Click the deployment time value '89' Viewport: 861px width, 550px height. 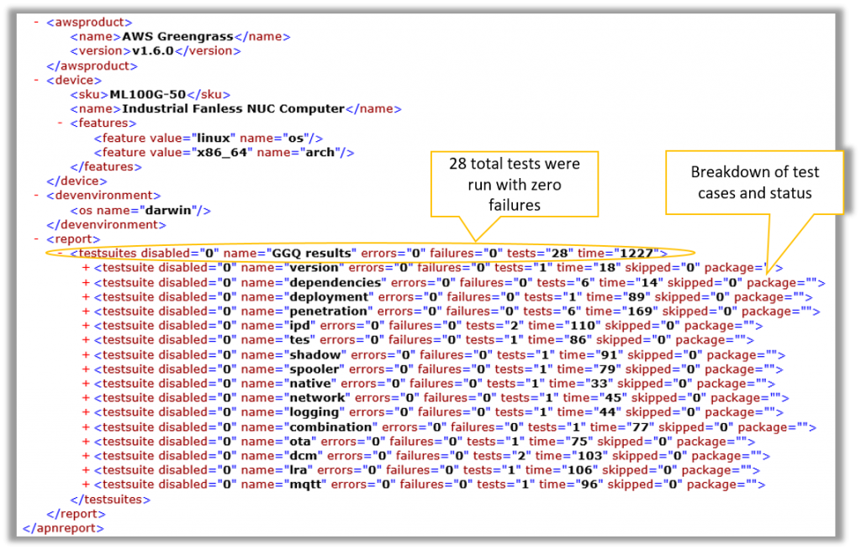[x=637, y=297]
